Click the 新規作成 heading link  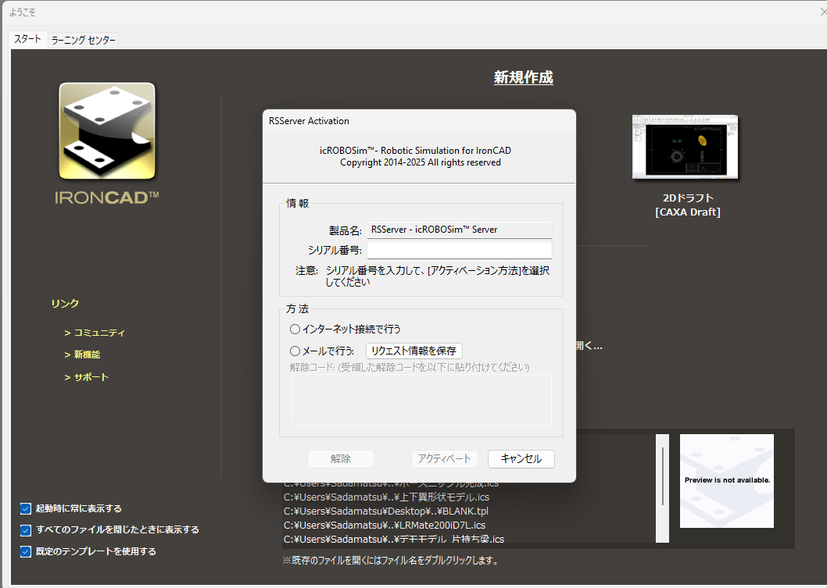coord(523,77)
